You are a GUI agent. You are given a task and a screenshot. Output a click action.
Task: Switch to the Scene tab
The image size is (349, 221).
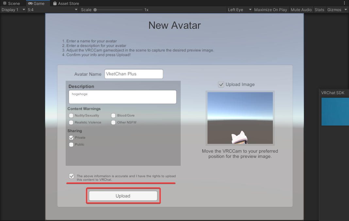(11, 3)
